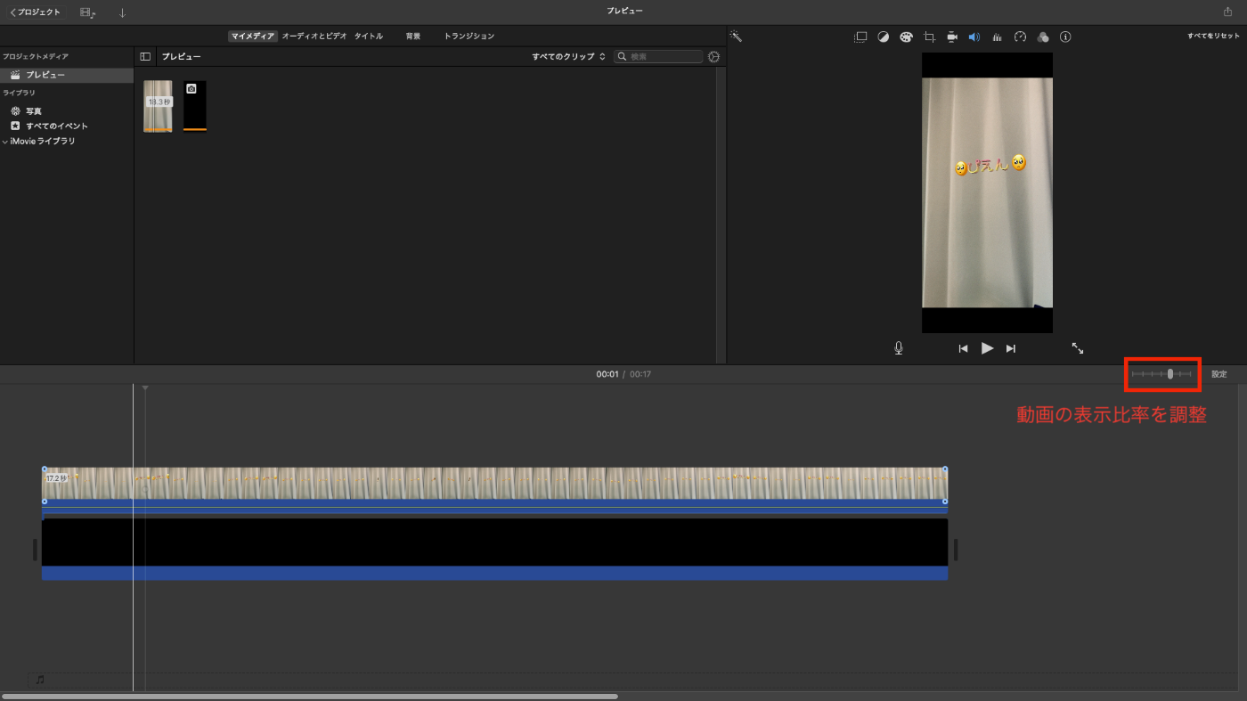Click the 写真 library icon

[15, 111]
